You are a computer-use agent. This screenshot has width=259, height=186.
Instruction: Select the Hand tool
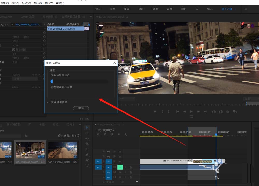(87, 160)
